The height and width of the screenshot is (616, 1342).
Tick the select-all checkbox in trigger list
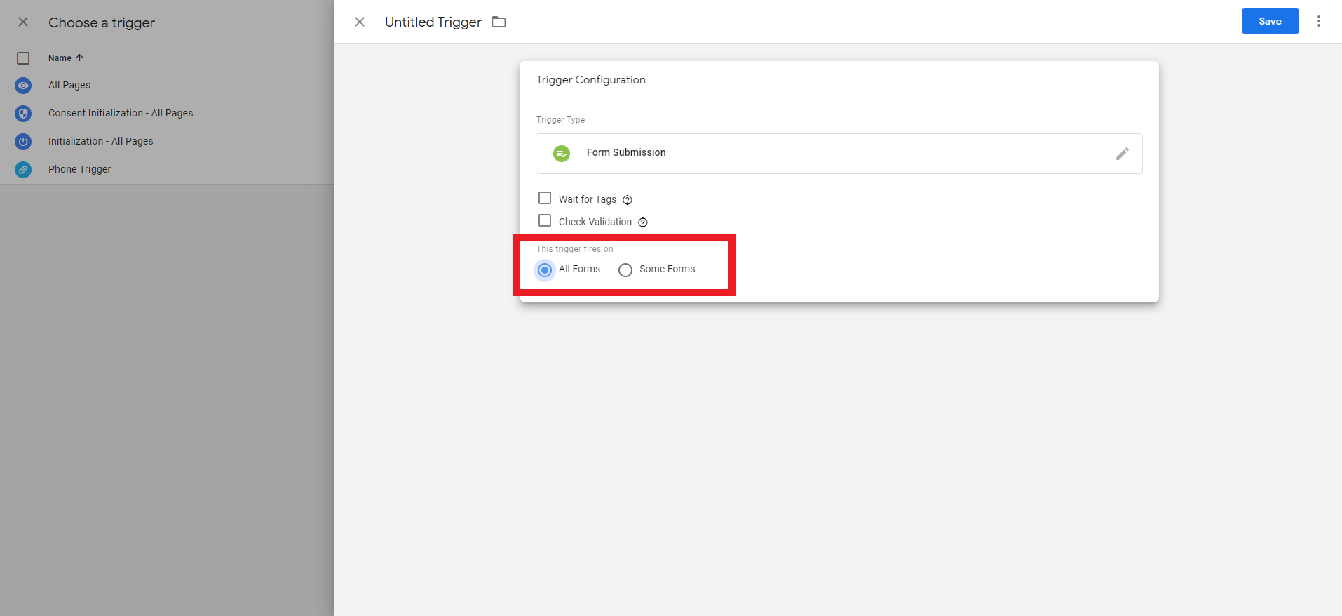pyautogui.click(x=23, y=58)
